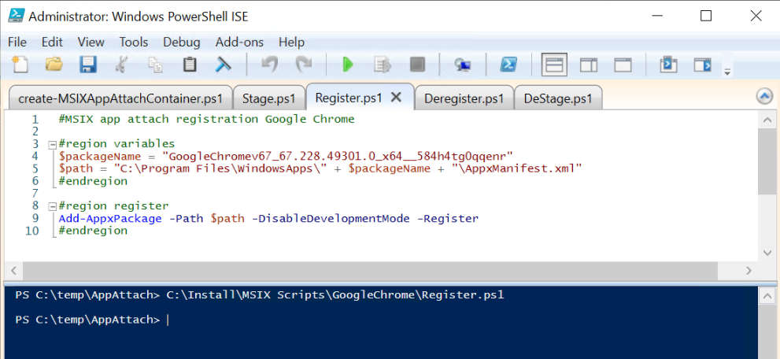Screen dimensions: 780x359
Task: Click in the console prompt input
Action: tap(168, 320)
